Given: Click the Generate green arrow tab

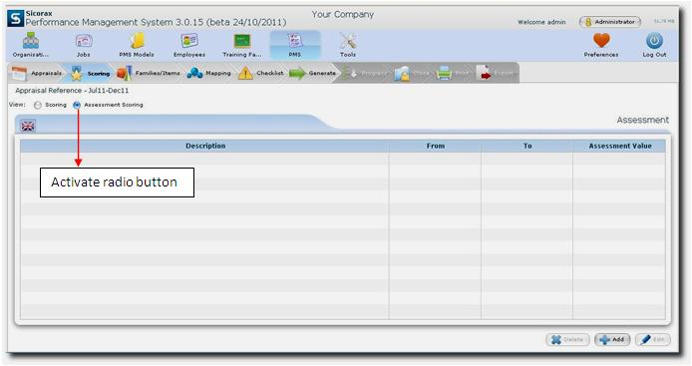Looking at the screenshot, I should coord(312,73).
